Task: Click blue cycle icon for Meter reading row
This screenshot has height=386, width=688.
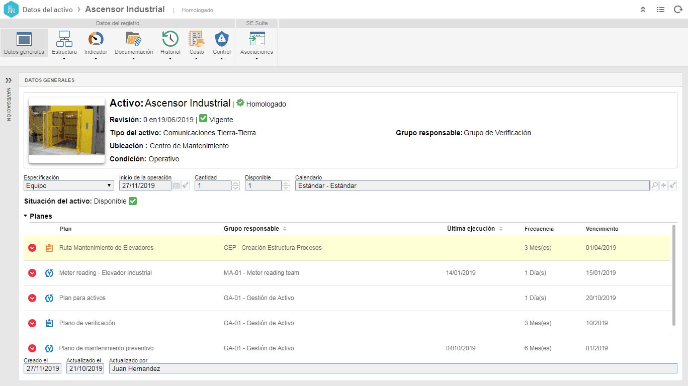Action: click(x=49, y=273)
